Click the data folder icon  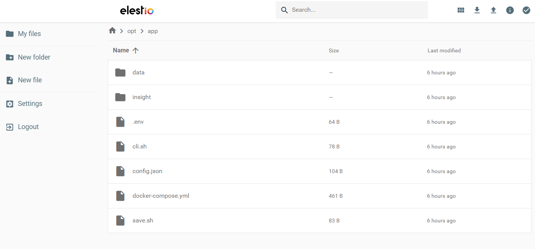click(x=120, y=72)
